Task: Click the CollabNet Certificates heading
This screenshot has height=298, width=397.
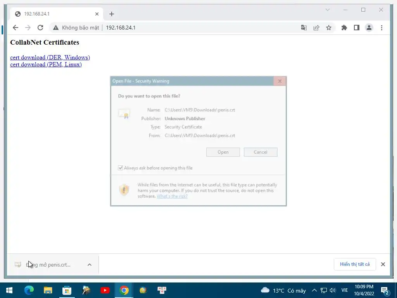Action: (45, 42)
